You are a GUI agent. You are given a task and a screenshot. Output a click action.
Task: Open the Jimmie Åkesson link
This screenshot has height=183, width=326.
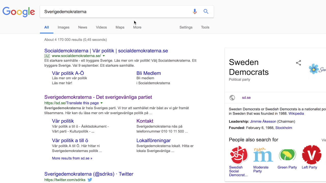[263, 121]
